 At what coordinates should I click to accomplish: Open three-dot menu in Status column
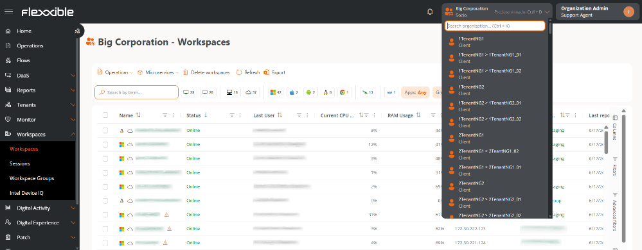point(240,115)
